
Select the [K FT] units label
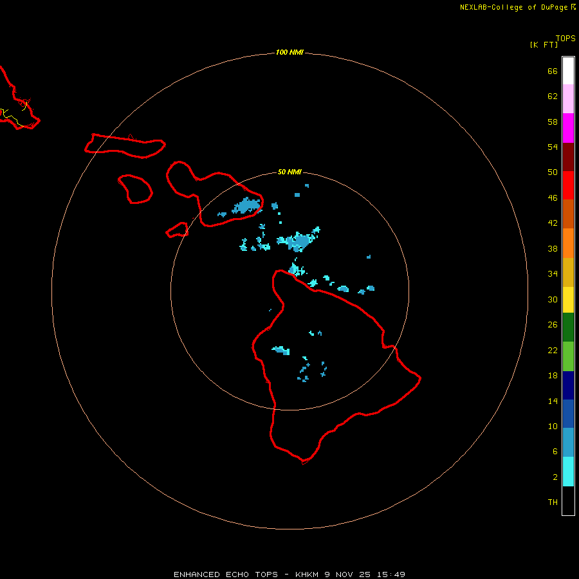(544, 44)
